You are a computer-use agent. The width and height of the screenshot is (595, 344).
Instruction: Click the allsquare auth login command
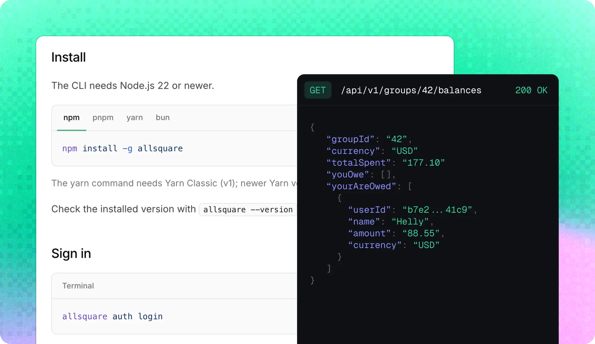tap(113, 316)
